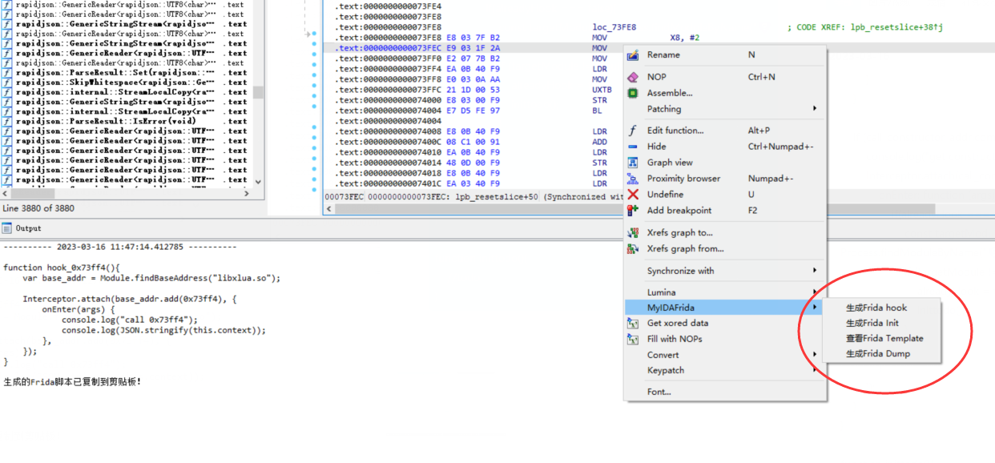Choose 生成Frida hook from submenu
Image resolution: width=995 pixels, height=463 pixels.
876,308
